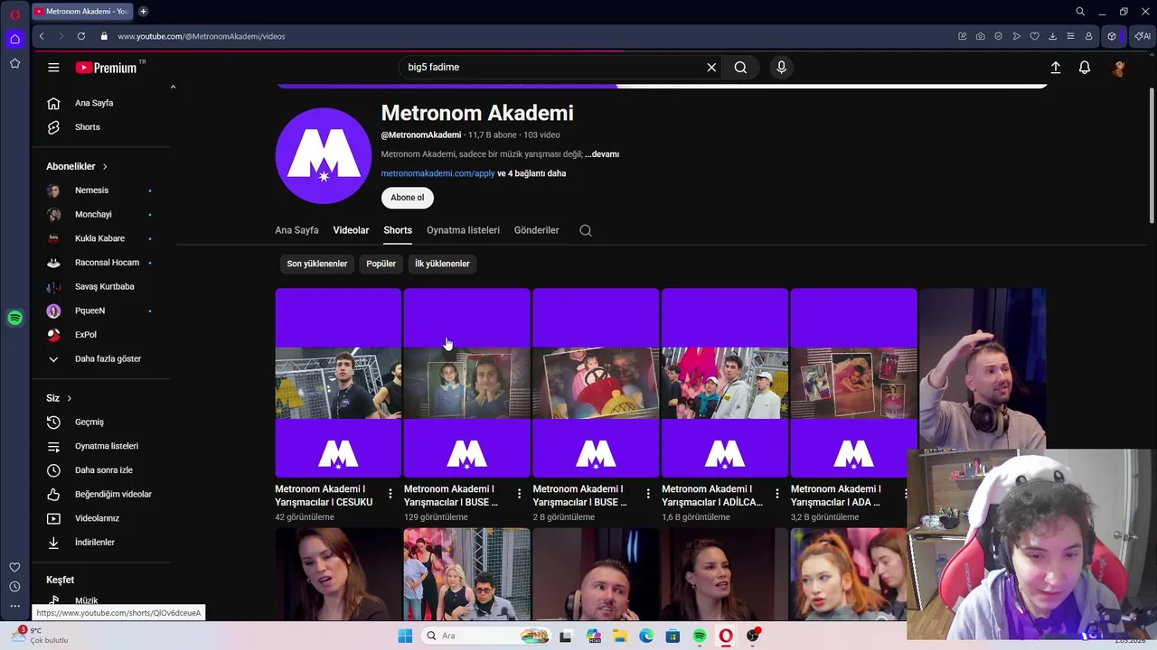Screen dimensions: 1157x650
Task: Open Microsoft Store from taskbar
Action: 673,636
